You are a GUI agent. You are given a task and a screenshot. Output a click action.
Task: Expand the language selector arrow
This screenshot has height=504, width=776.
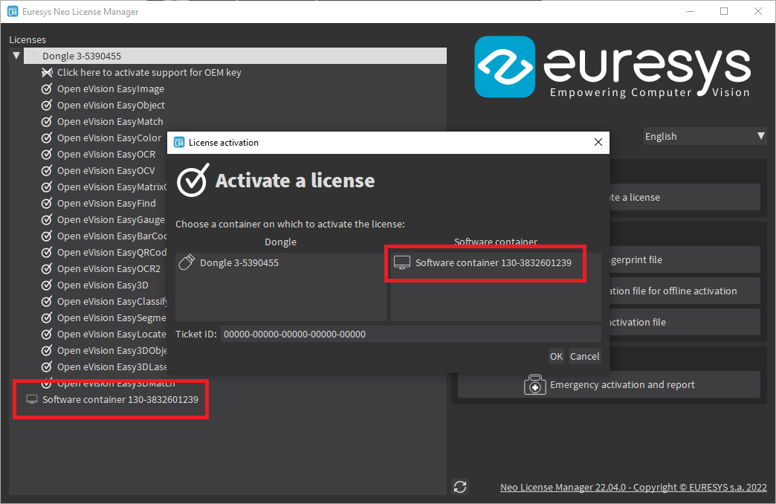point(760,136)
